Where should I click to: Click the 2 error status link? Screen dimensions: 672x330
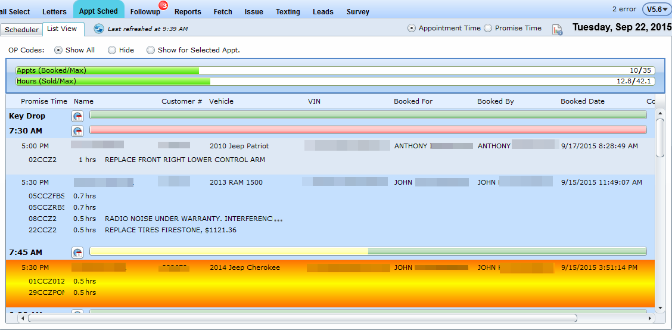624,9
